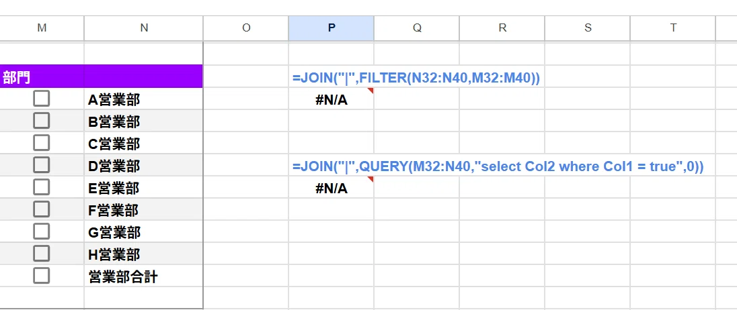Select column Q header

pyautogui.click(x=417, y=28)
